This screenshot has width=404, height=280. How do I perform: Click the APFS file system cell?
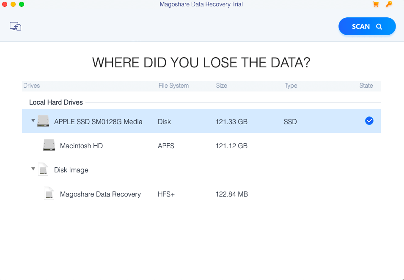[166, 146]
